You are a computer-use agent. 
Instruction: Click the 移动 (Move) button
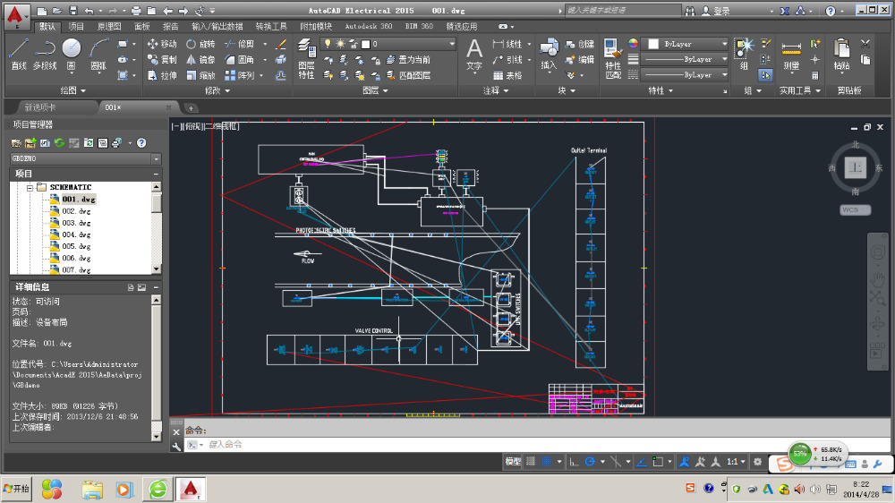coord(162,44)
